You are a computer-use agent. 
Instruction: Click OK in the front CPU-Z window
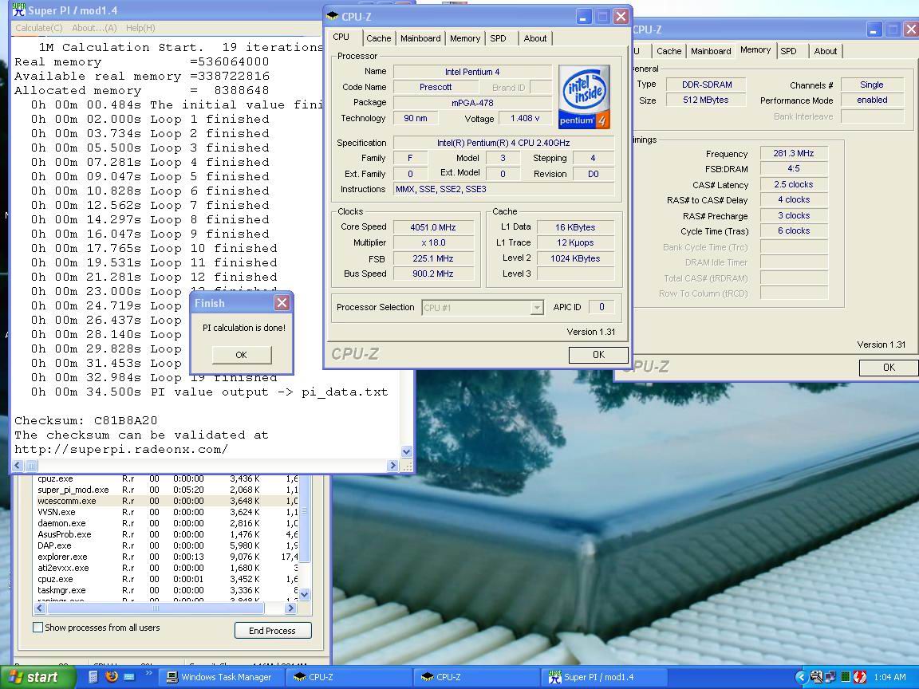point(598,354)
